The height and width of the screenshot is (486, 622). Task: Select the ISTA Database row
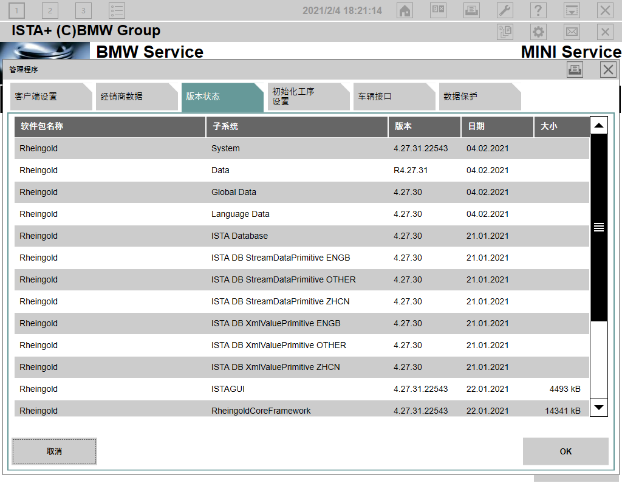click(302, 236)
